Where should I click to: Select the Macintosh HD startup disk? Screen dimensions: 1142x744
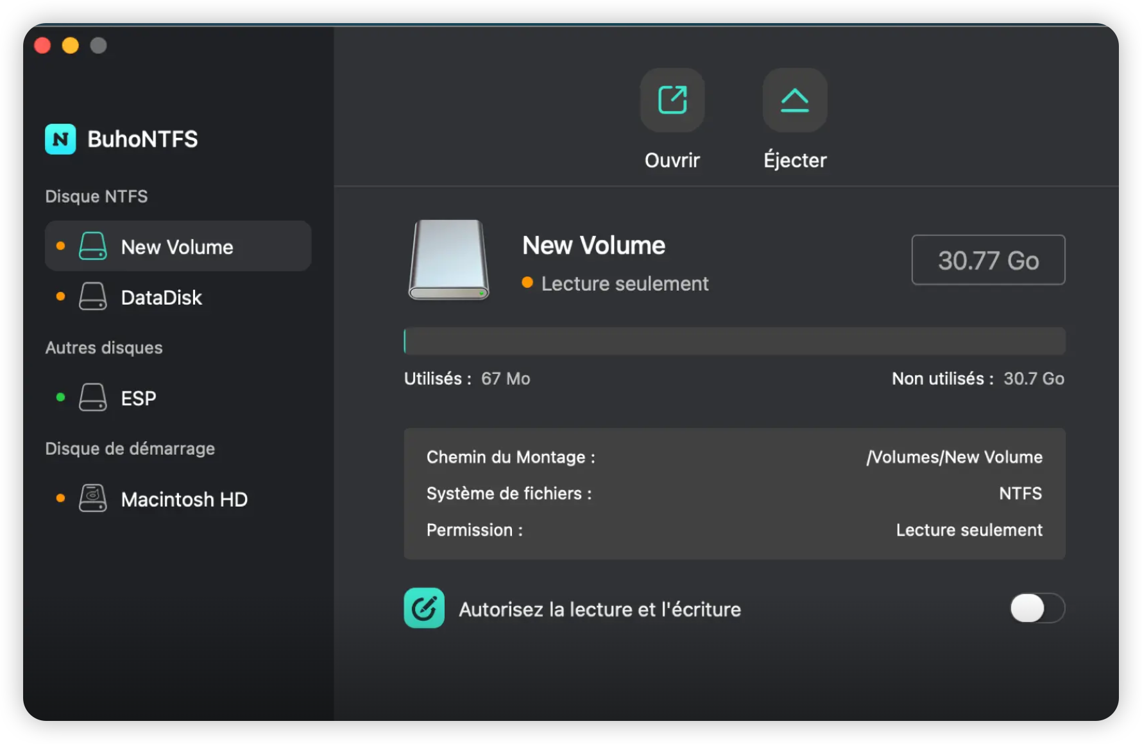click(178, 499)
